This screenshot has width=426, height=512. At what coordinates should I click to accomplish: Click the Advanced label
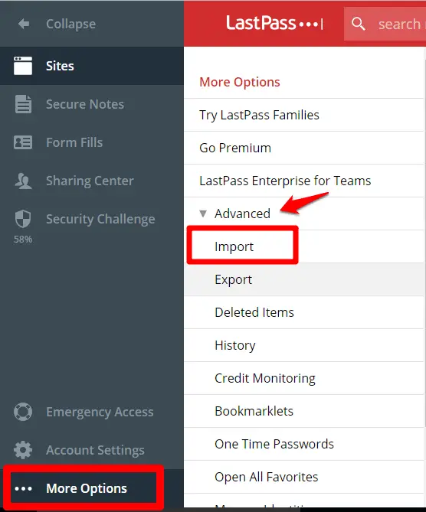click(x=242, y=214)
